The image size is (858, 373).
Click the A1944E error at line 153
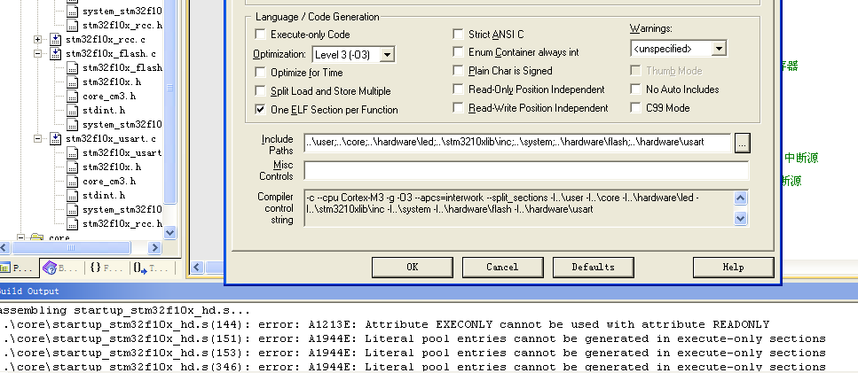click(413, 354)
